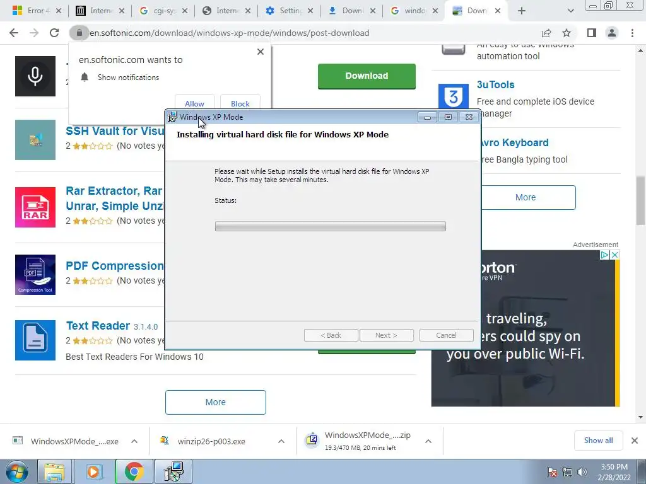
Task: Toggle Chrome side panel icon
Action: [592, 33]
